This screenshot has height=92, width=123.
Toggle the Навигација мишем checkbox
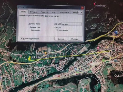point(21,39)
